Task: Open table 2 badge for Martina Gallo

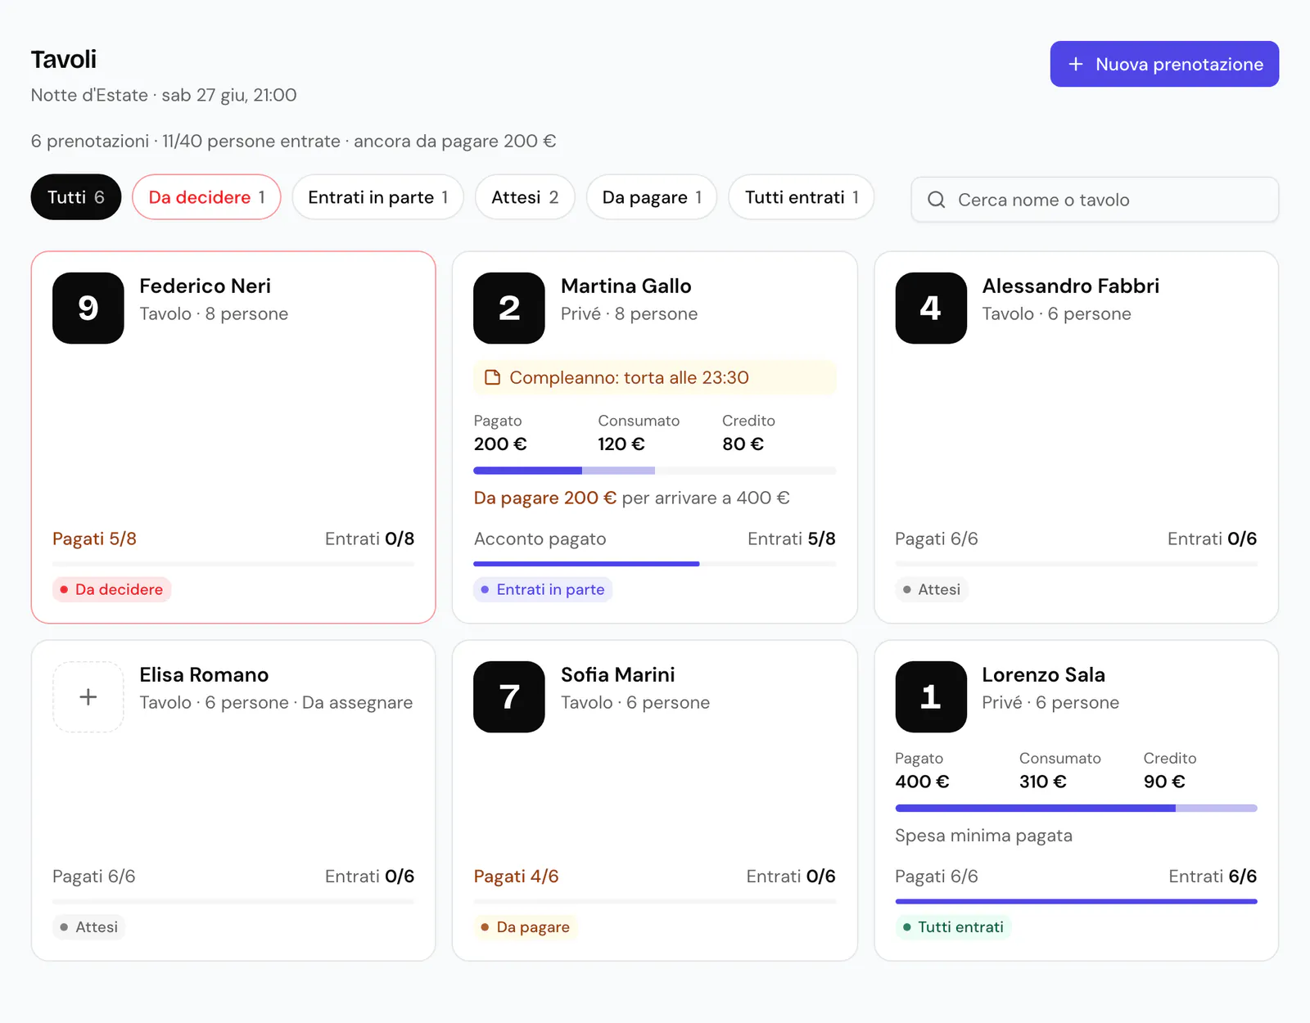Action: (509, 308)
